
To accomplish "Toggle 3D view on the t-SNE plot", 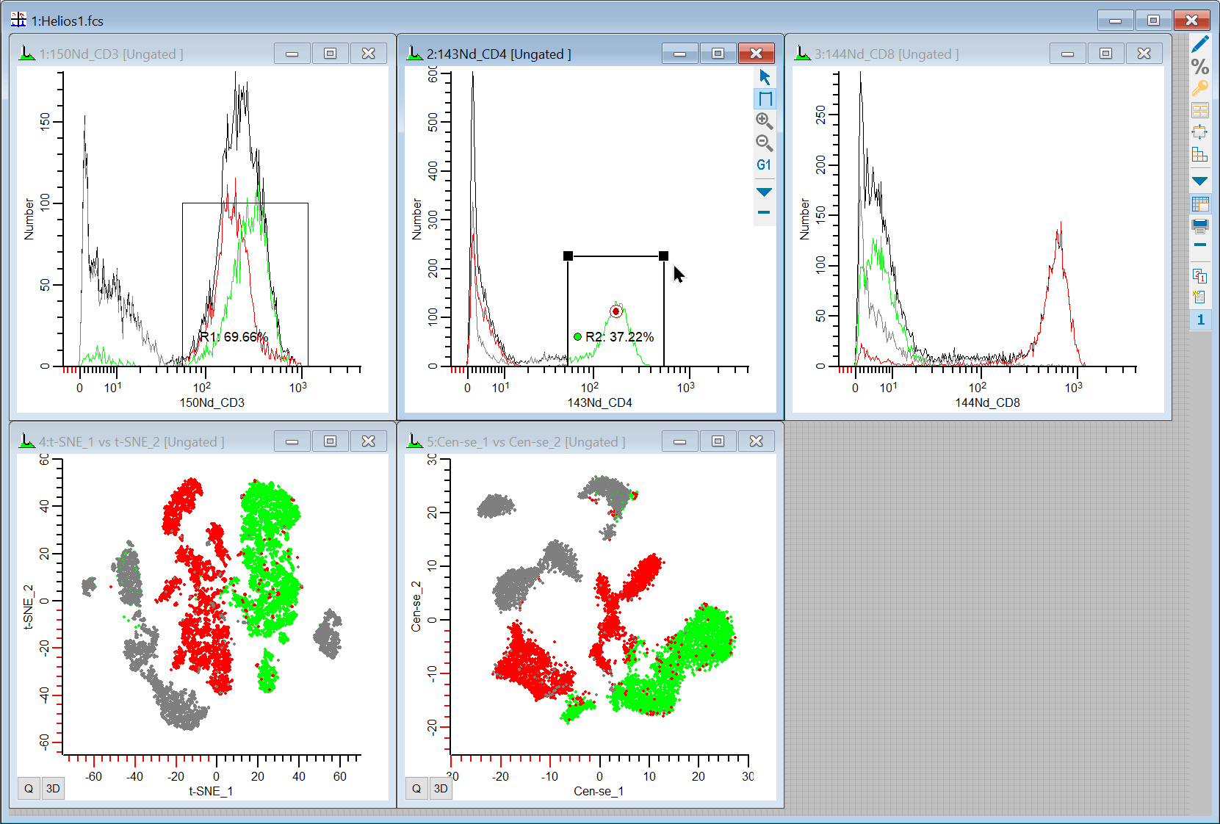I will tap(53, 789).
